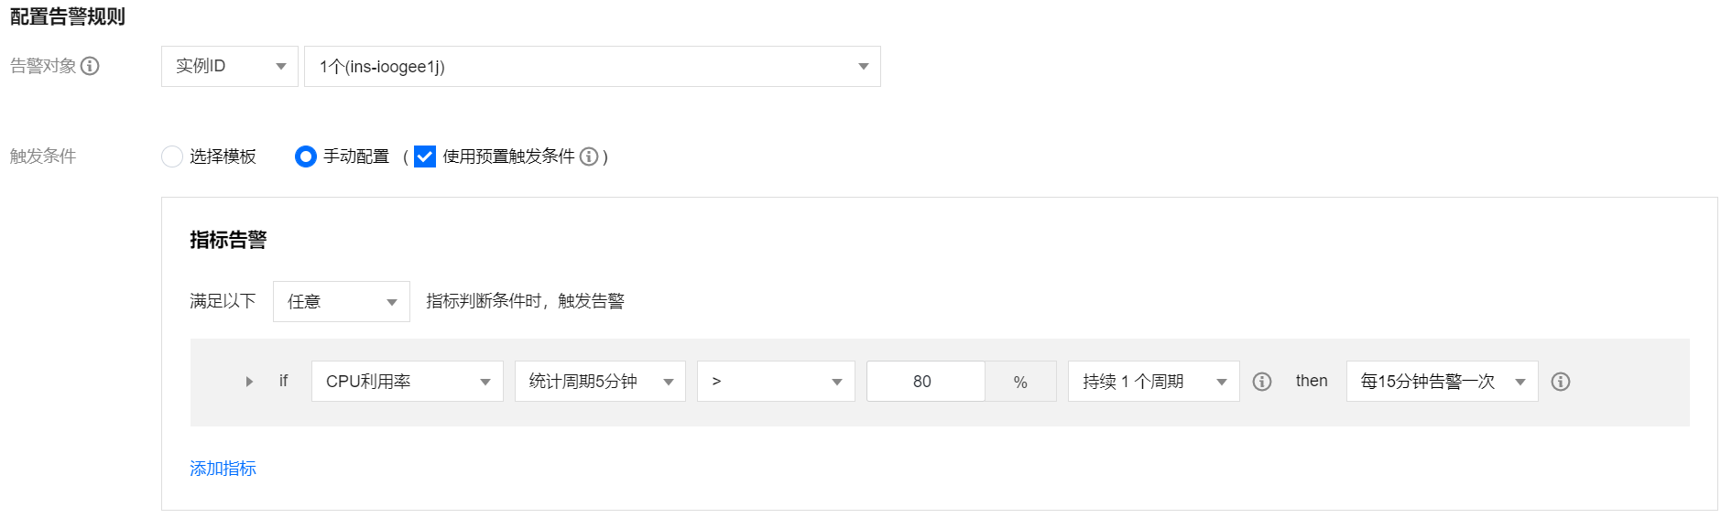The image size is (1721, 518).
Task: Click info icon after 持续 1 个周期 dropdown
Action: click(1262, 382)
